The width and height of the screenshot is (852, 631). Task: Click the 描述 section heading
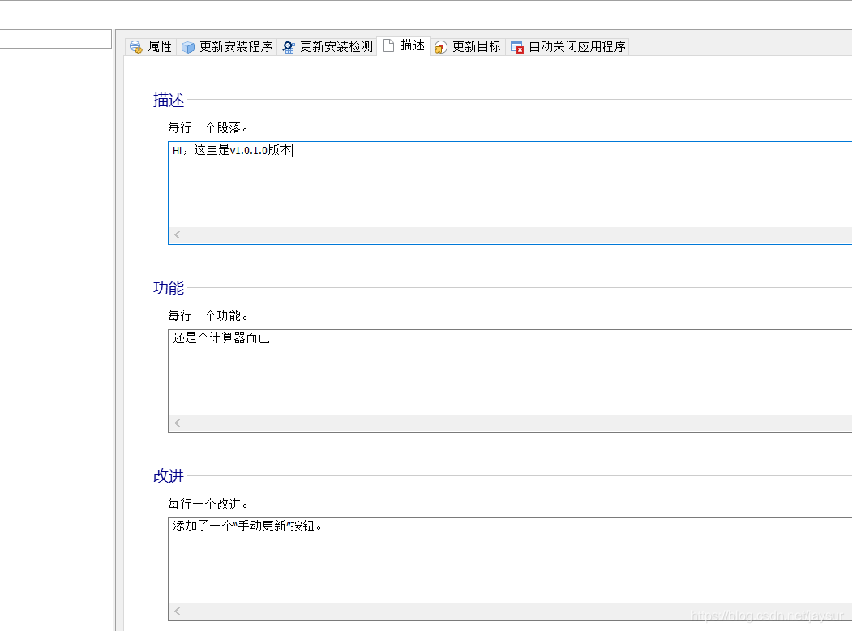pos(169,100)
